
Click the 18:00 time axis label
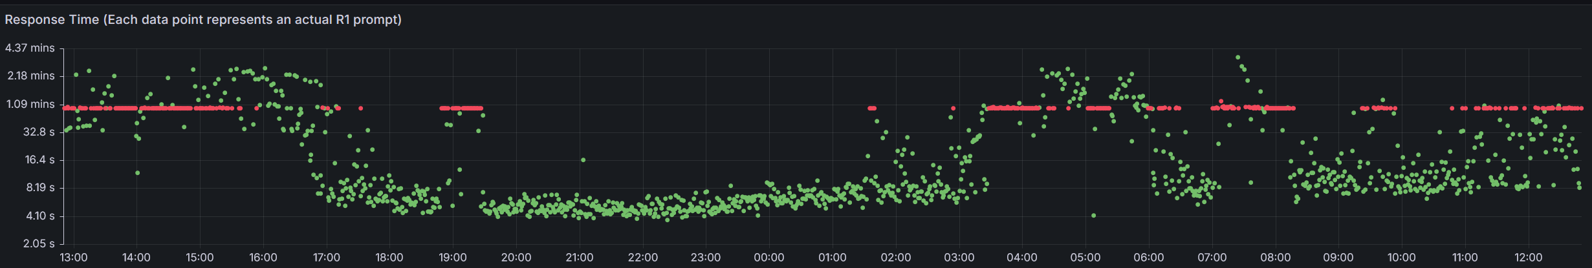pos(389,258)
